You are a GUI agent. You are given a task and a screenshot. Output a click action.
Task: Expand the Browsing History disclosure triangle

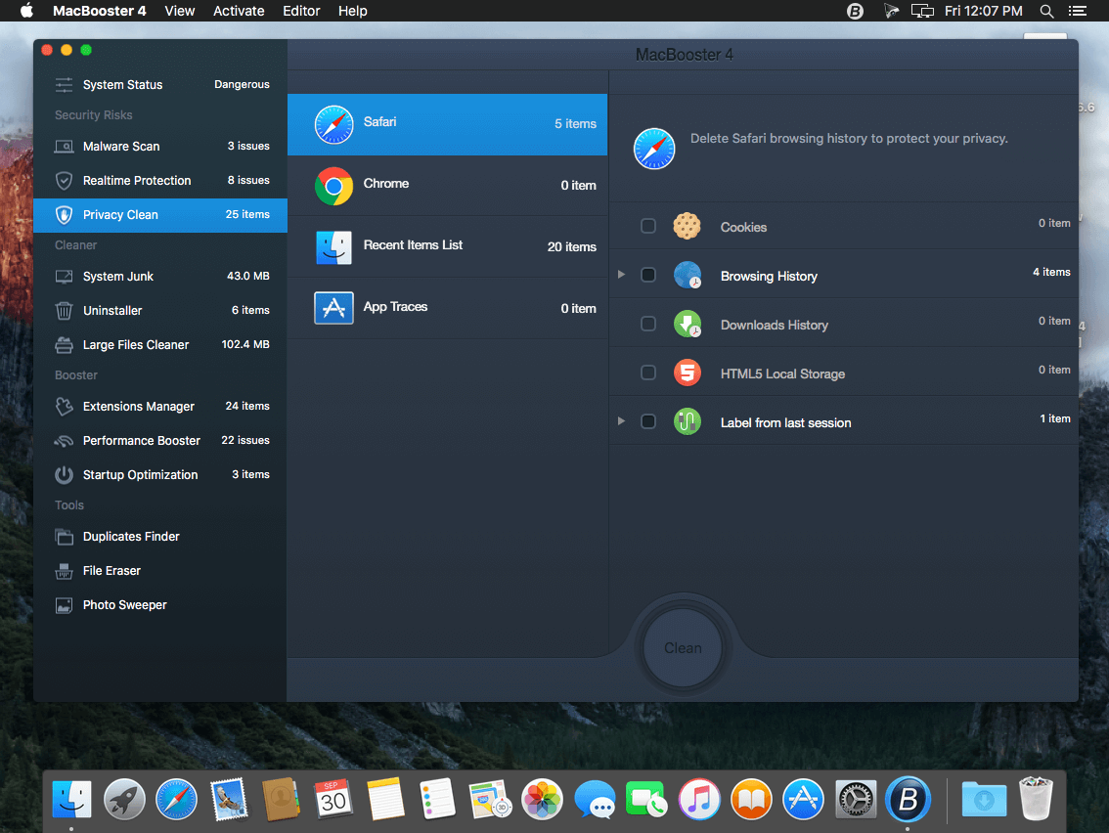[621, 275]
